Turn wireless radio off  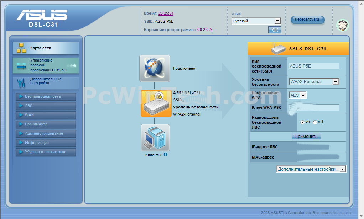tap(315, 122)
